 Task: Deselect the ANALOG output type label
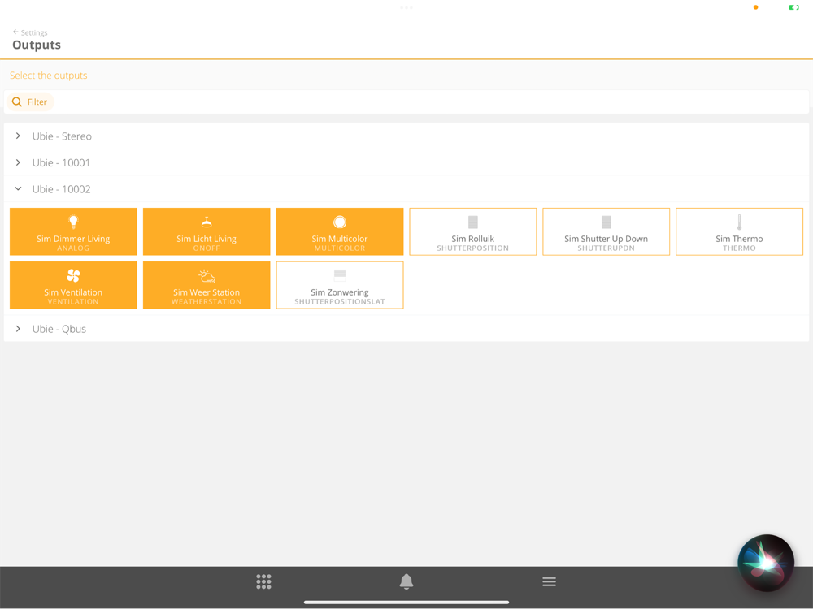pyautogui.click(x=73, y=248)
